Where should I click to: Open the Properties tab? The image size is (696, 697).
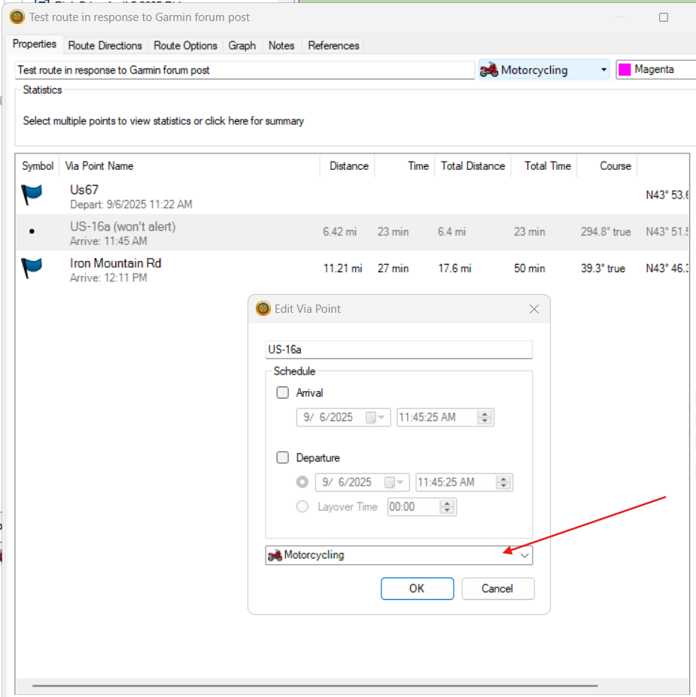click(35, 44)
